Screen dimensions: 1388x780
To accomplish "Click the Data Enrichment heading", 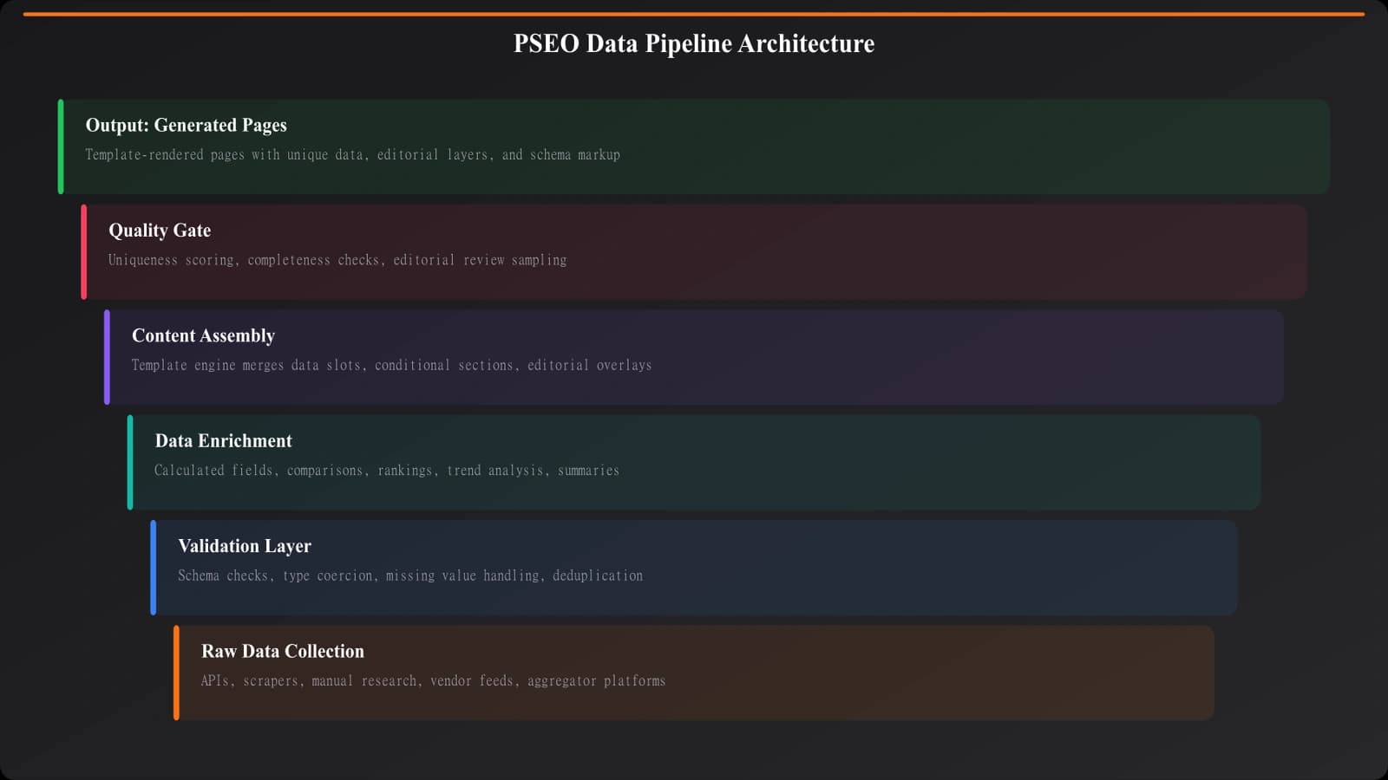I will (223, 440).
